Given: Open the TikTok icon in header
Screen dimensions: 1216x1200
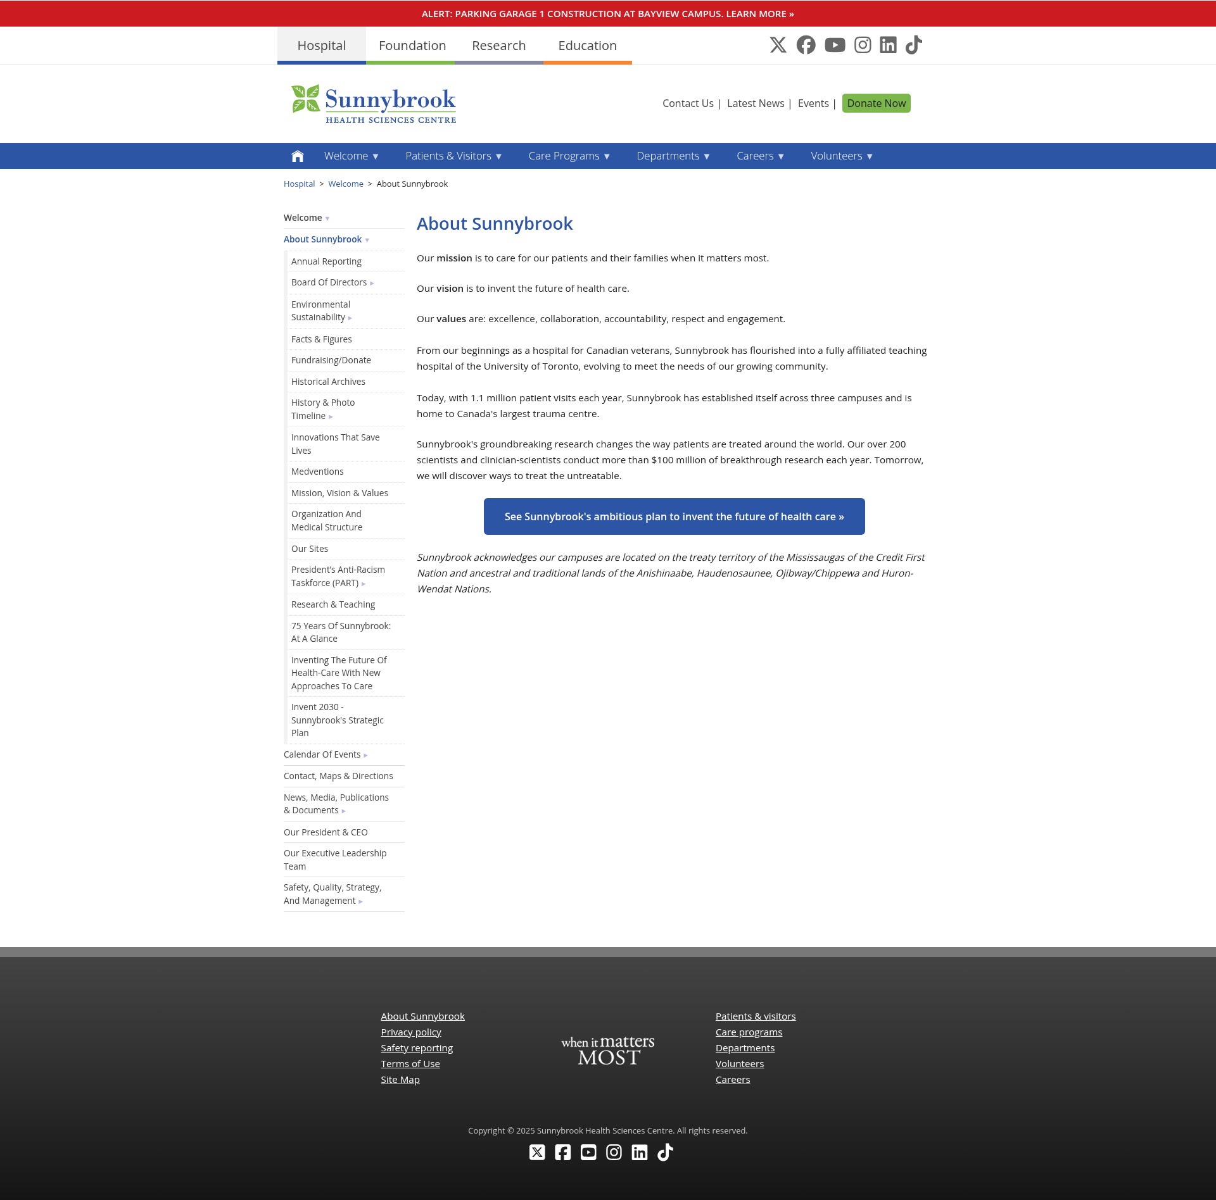Looking at the screenshot, I should [913, 45].
